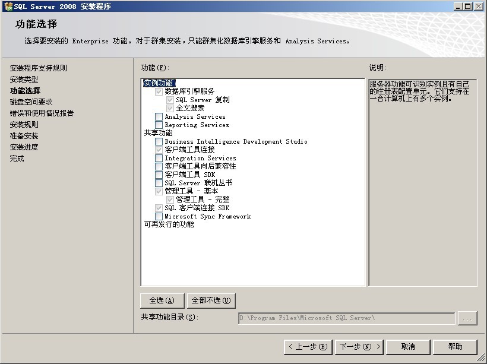Image resolution: width=487 pixels, height=364 pixels.
Task: Click the 安装规则 step
Action: [x=24, y=125]
